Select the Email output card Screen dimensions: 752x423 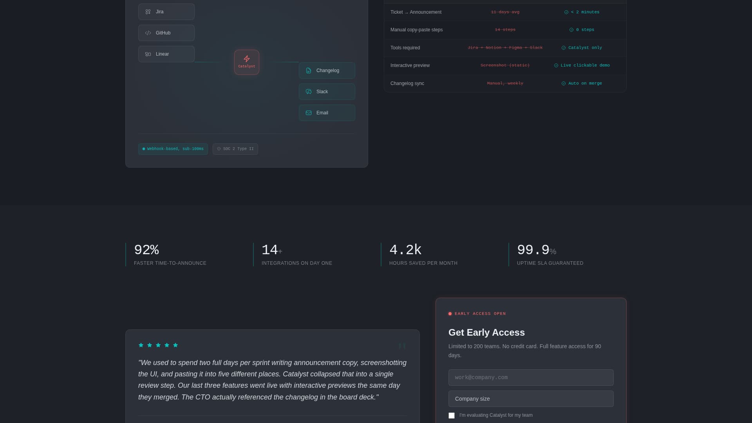click(x=327, y=113)
